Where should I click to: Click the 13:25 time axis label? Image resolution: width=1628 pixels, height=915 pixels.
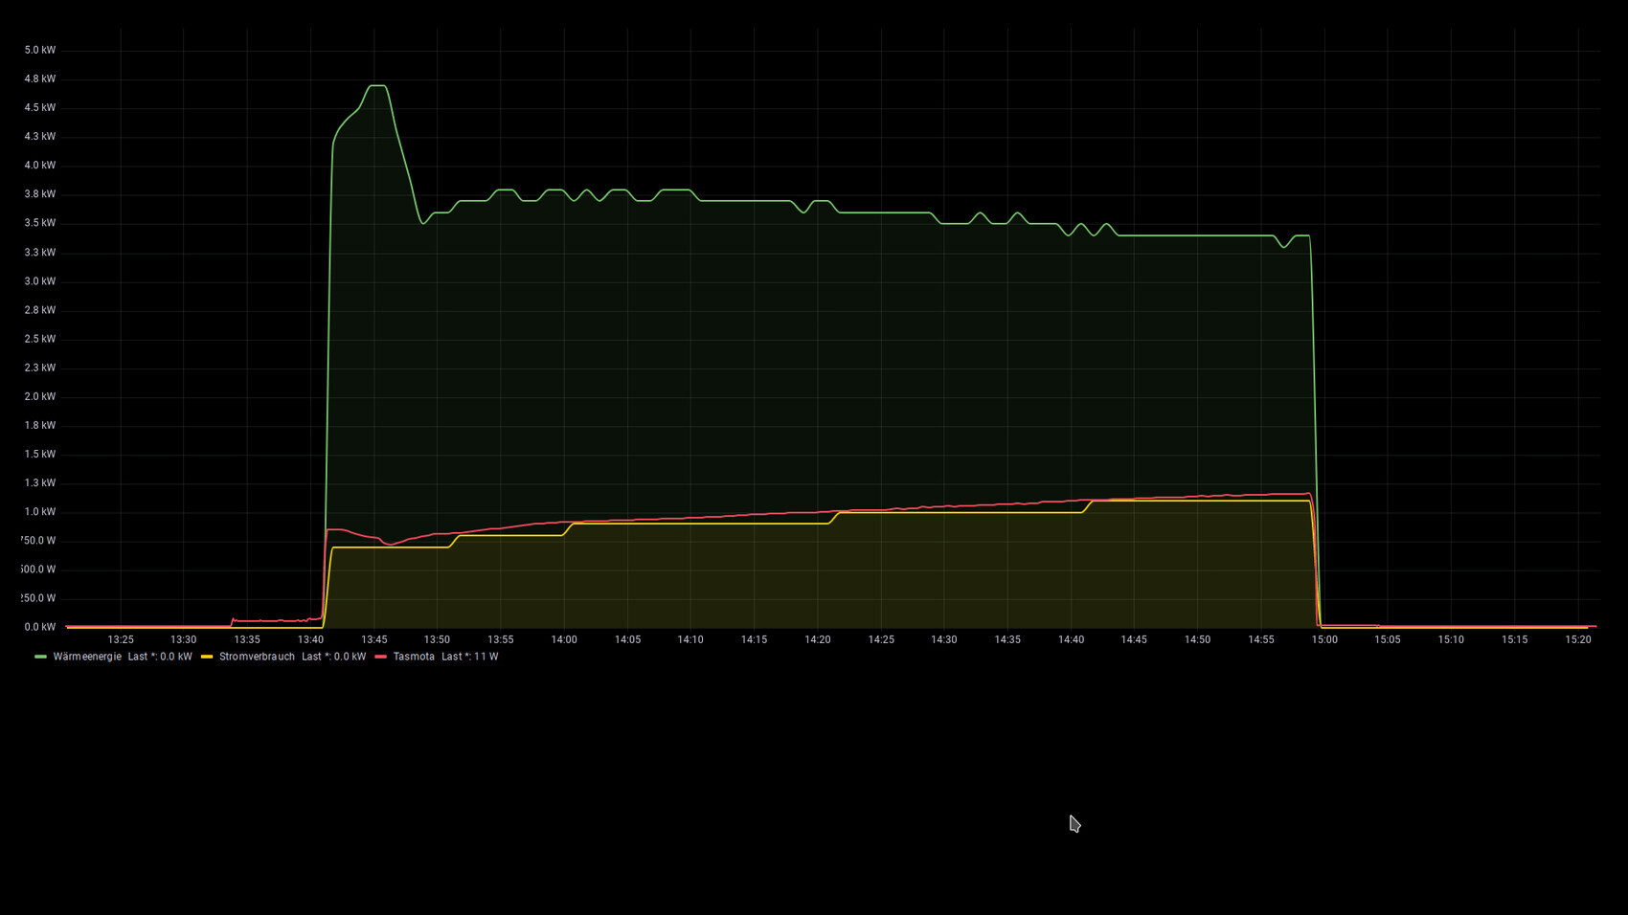click(x=121, y=639)
